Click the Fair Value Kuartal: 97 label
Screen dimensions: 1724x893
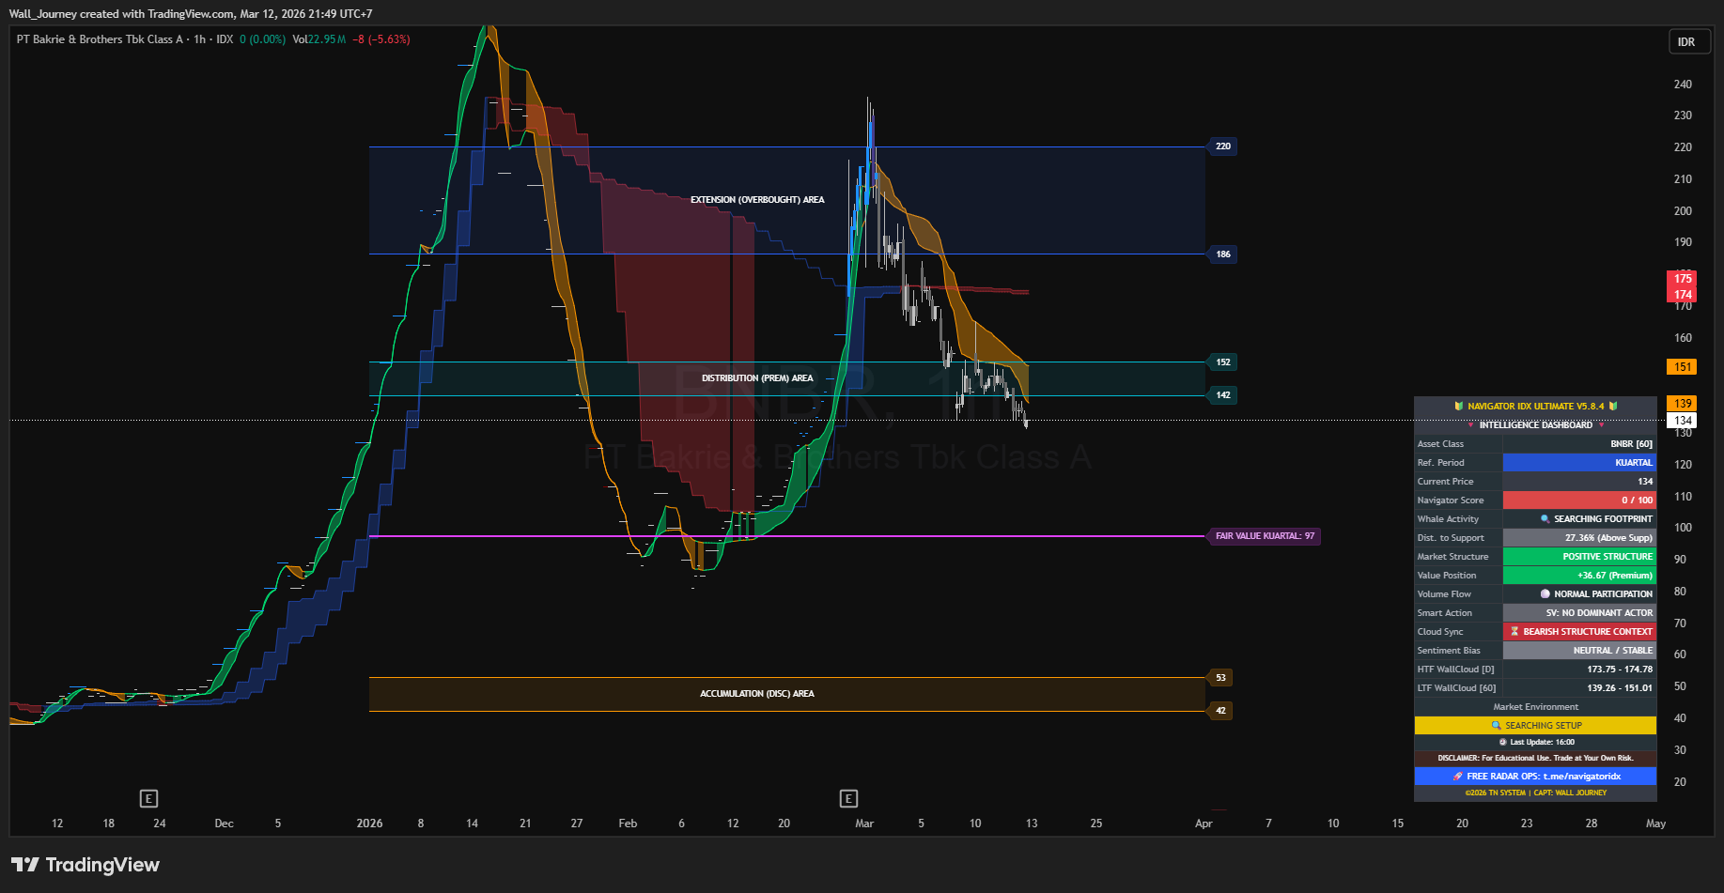(1265, 536)
